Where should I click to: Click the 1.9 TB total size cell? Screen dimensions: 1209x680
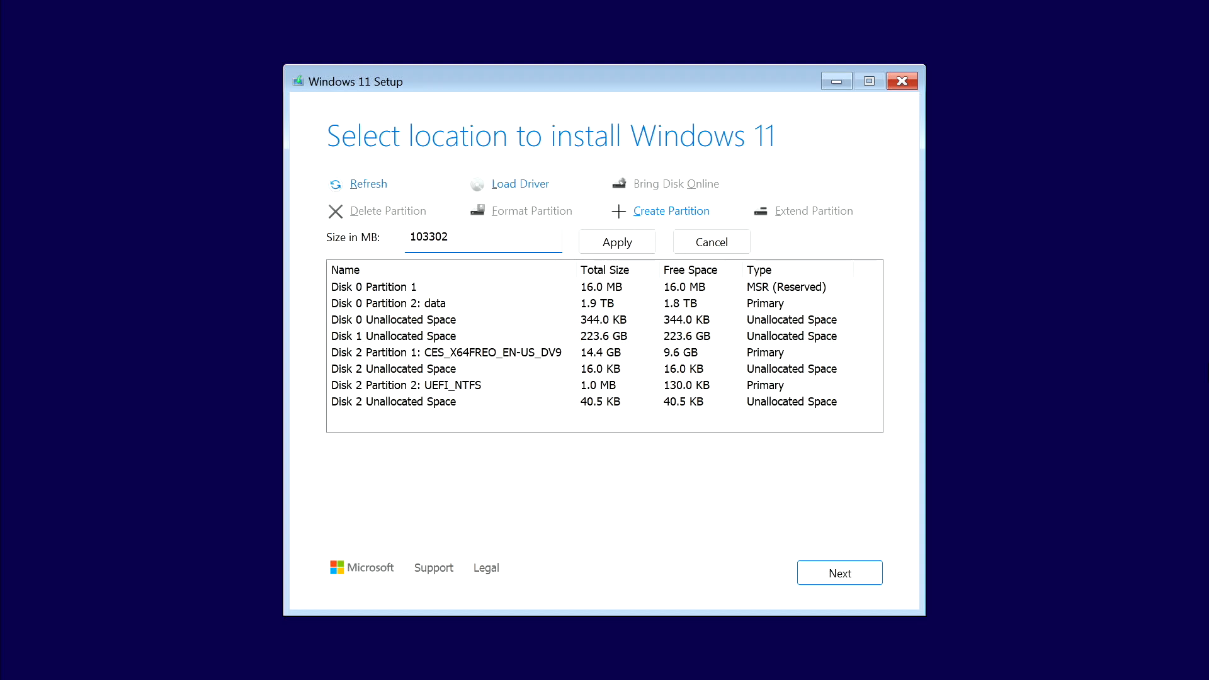(x=597, y=303)
